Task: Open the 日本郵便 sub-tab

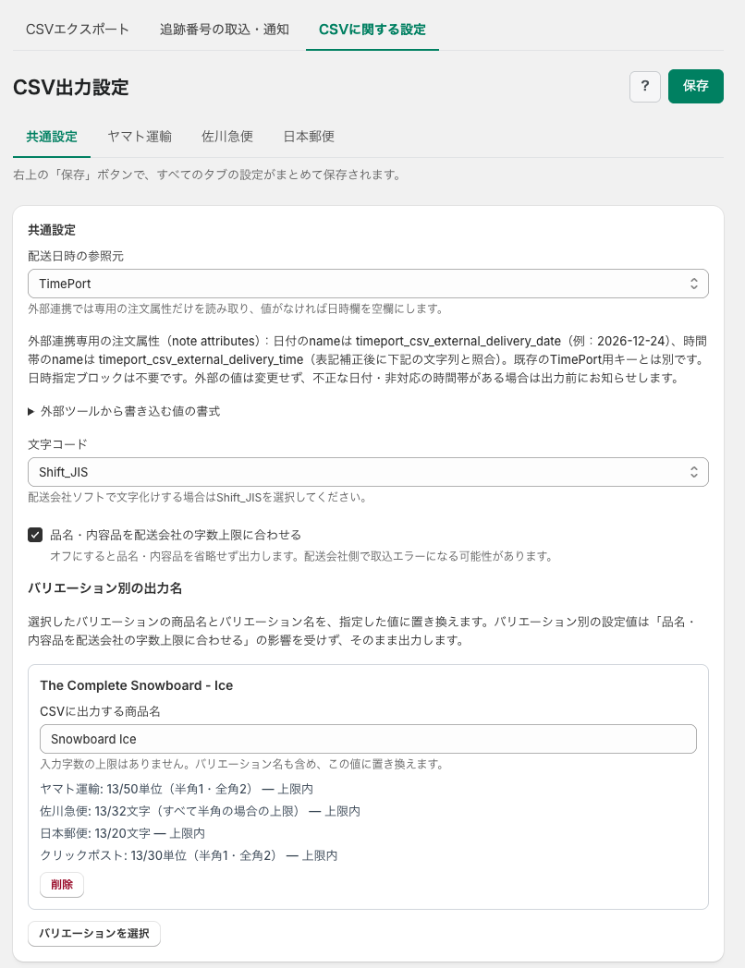Action: point(309,137)
